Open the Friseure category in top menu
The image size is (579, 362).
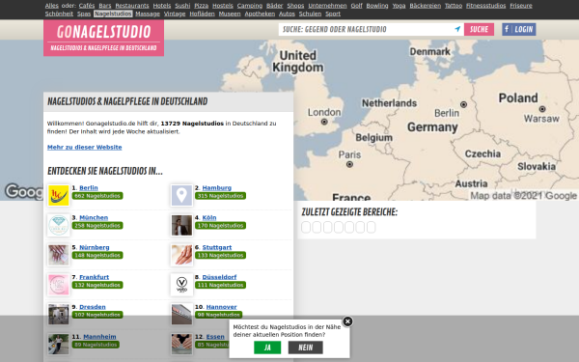coord(521,6)
